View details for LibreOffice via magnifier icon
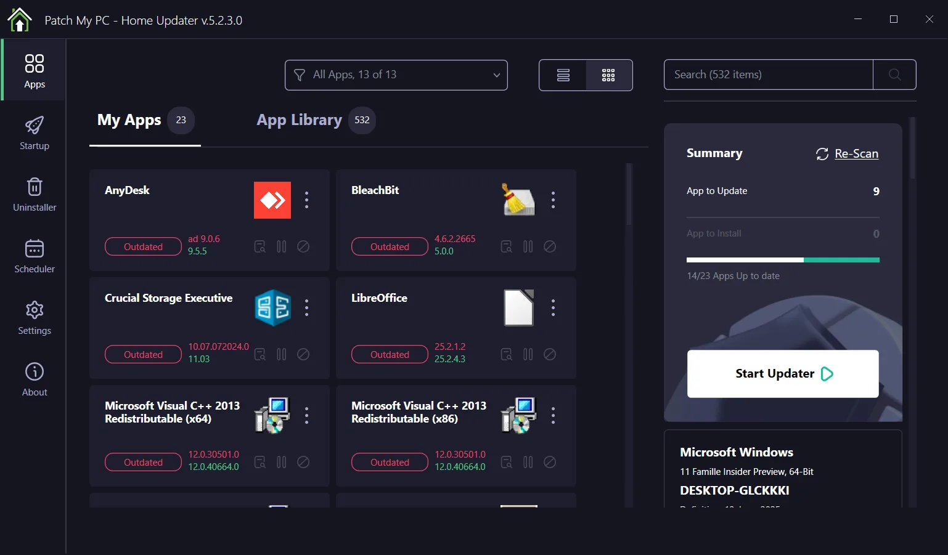The image size is (948, 555). [506, 354]
